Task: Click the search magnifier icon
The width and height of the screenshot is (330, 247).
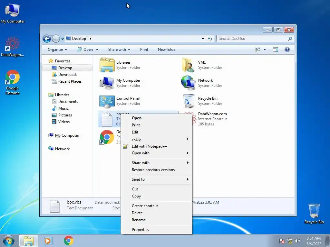Action: pos(290,39)
